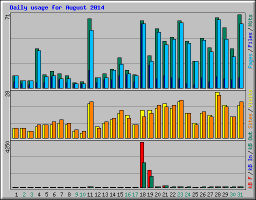
Task: Click day 31 on the x-axis
Action: tap(240, 194)
